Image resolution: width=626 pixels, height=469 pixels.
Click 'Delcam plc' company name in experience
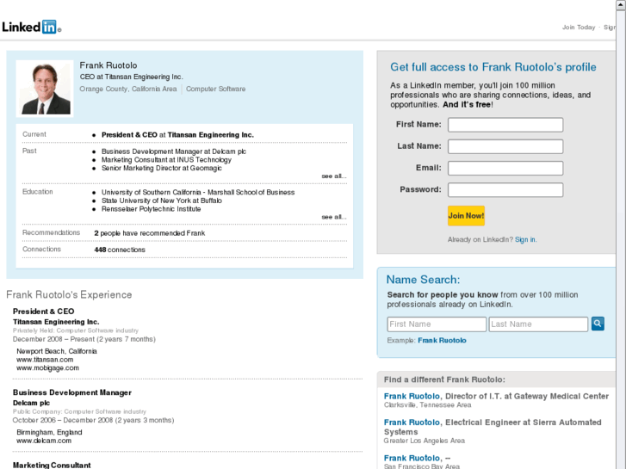coord(31,403)
